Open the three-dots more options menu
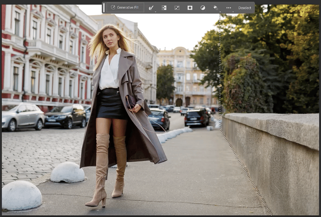The height and width of the screenshot is (217, 321). (x=229, y=7)
